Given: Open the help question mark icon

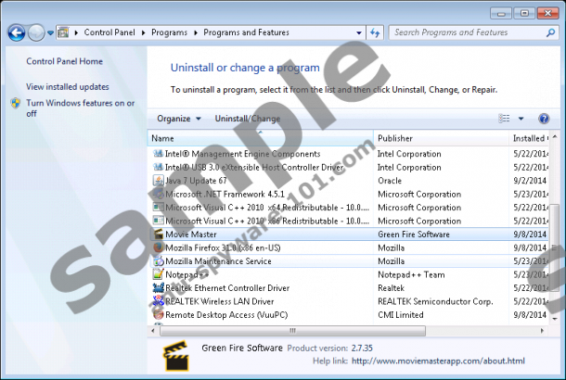Looking at the screenshot, I should pos(546,119).
